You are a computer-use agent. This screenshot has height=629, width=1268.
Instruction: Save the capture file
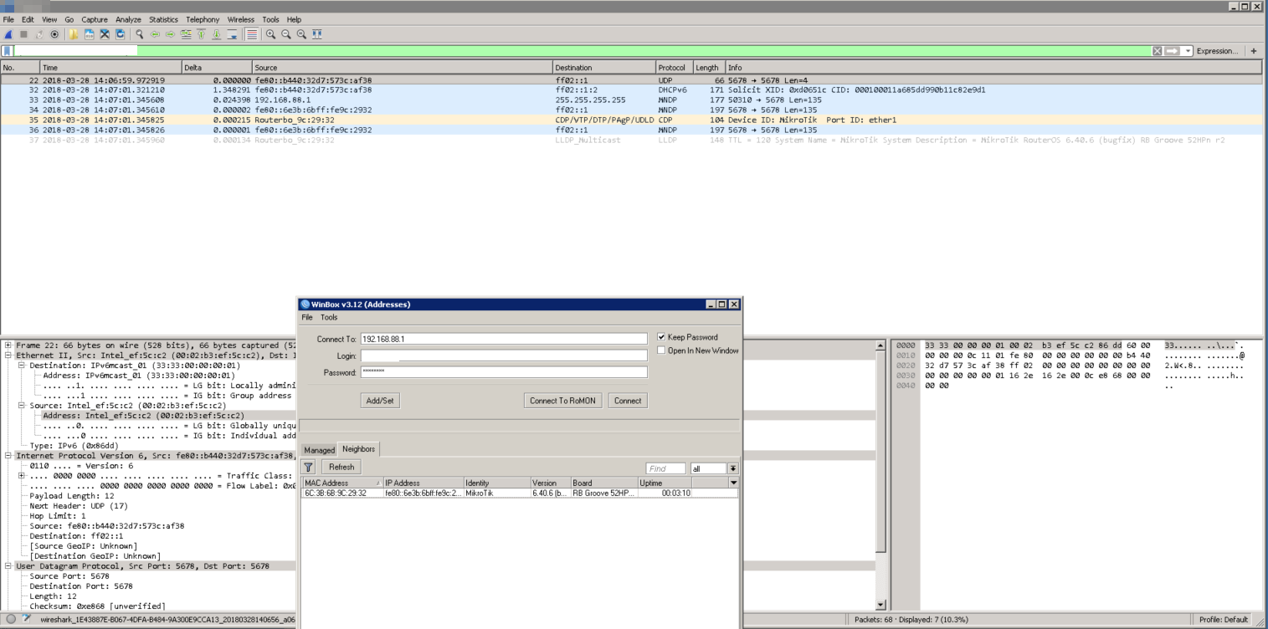pyautogui.click(x=90, y=34)
